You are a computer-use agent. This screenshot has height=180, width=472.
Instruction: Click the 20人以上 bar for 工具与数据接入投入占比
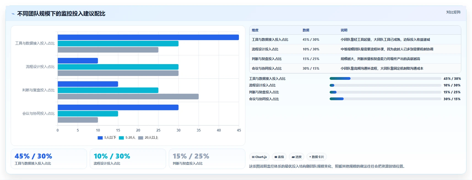pyautogui.click(x=108, y=50)
